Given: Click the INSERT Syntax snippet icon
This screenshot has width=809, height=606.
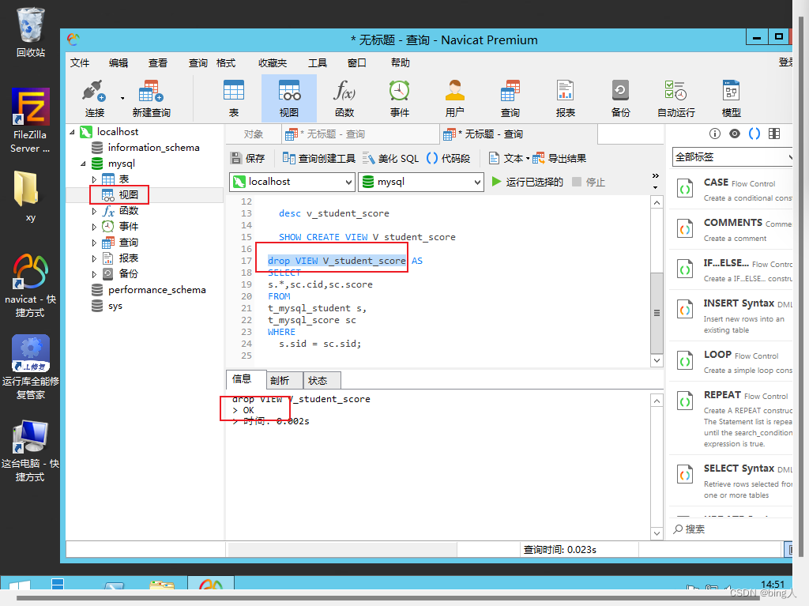Looking at the screenshot, I should (685, 310).
